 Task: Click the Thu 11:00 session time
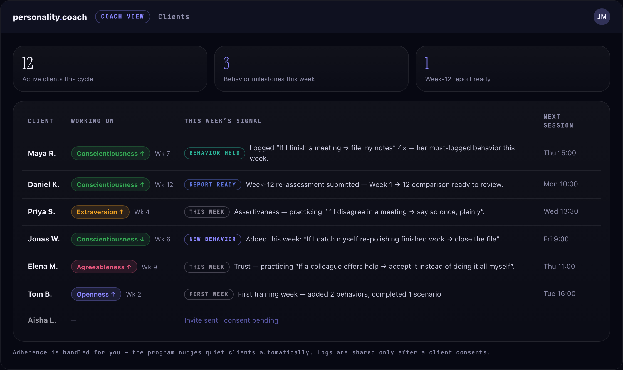[x=559, y=266]
